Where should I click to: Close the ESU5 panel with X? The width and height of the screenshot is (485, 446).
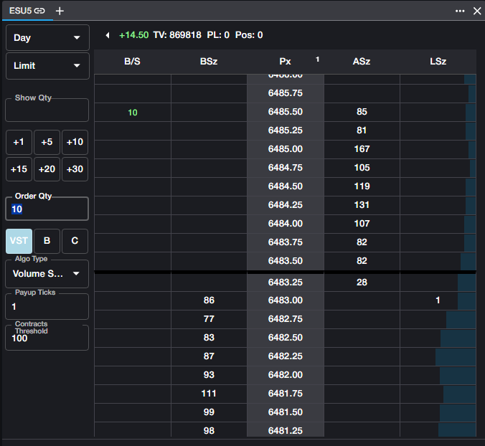[x=476, y=11]
